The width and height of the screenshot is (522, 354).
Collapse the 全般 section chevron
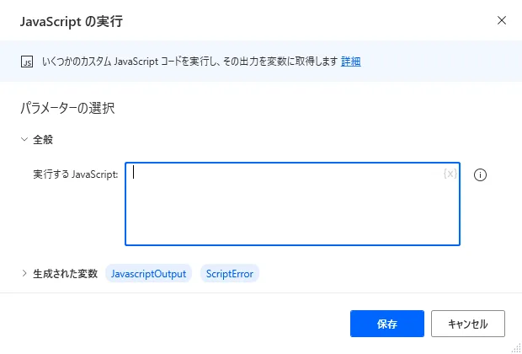pyautogui.click(x=24, y=139)
